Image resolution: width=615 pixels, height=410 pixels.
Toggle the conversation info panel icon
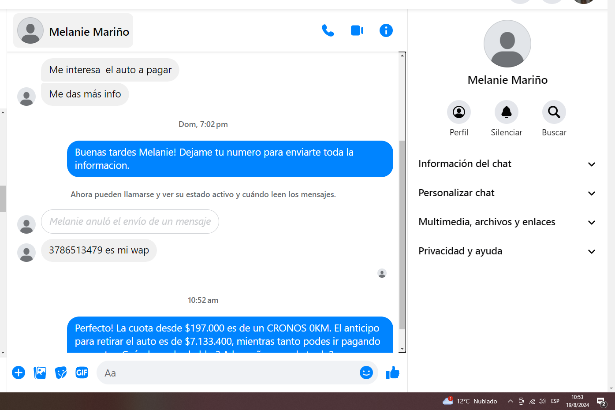pyautogui.click(x=386, y=30)
